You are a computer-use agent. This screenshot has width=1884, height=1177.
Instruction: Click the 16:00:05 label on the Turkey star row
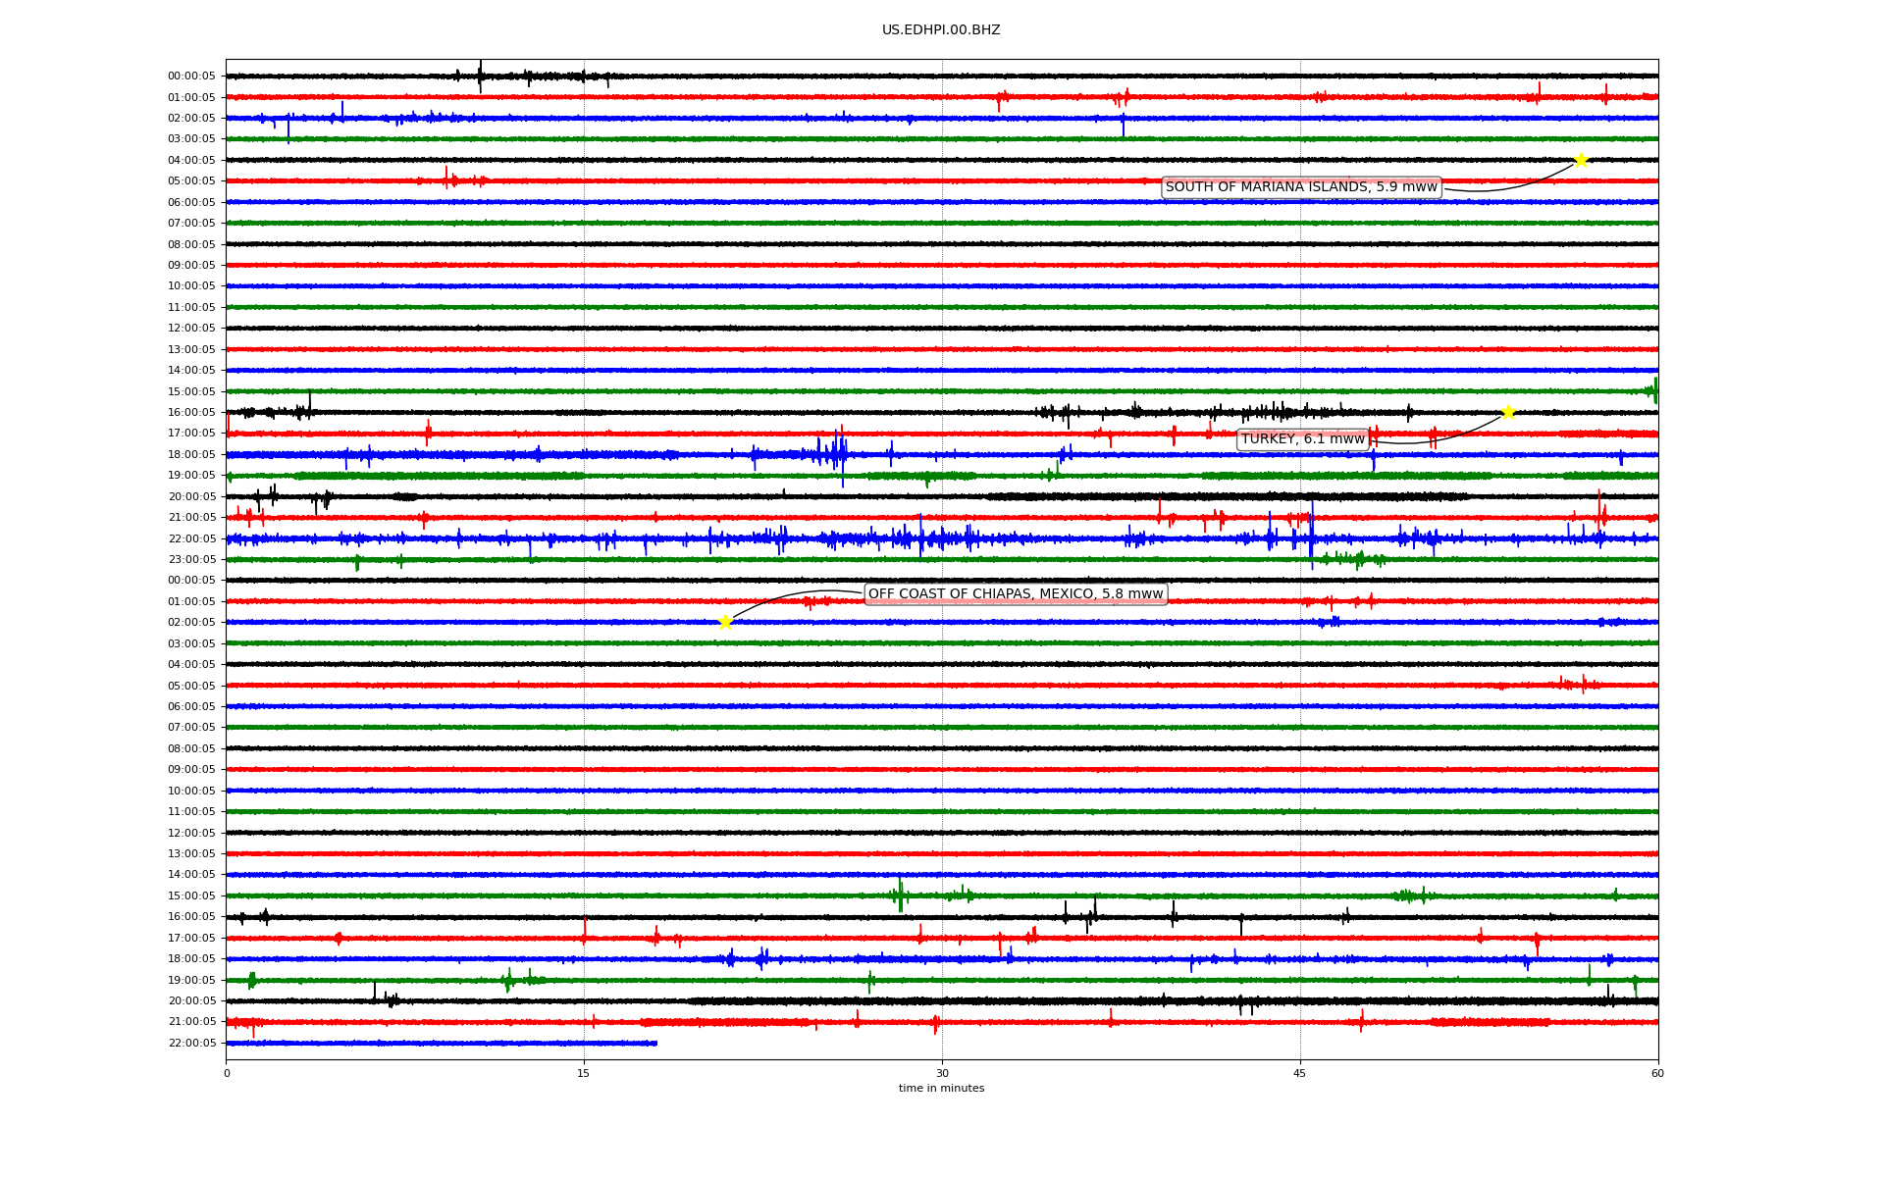point(191,412)
